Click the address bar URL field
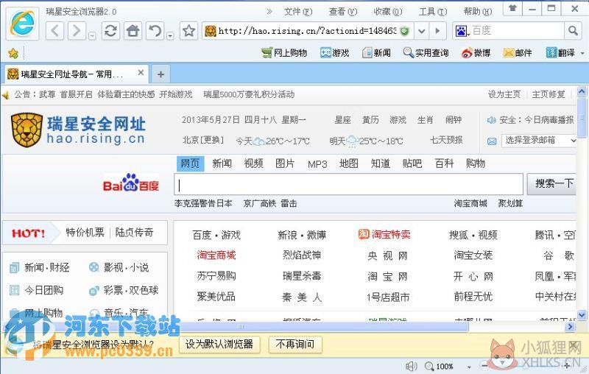Image resolution: width=589 pixels, height=374 pixels. 307,31
